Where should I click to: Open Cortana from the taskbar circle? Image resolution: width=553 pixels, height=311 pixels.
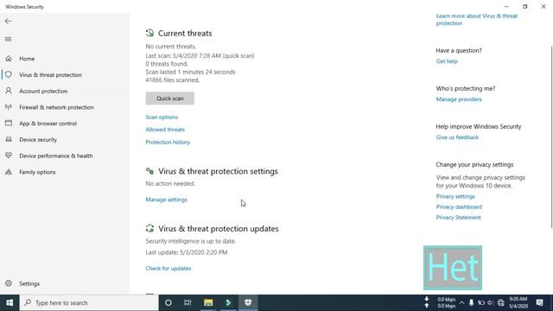point(168,302)
